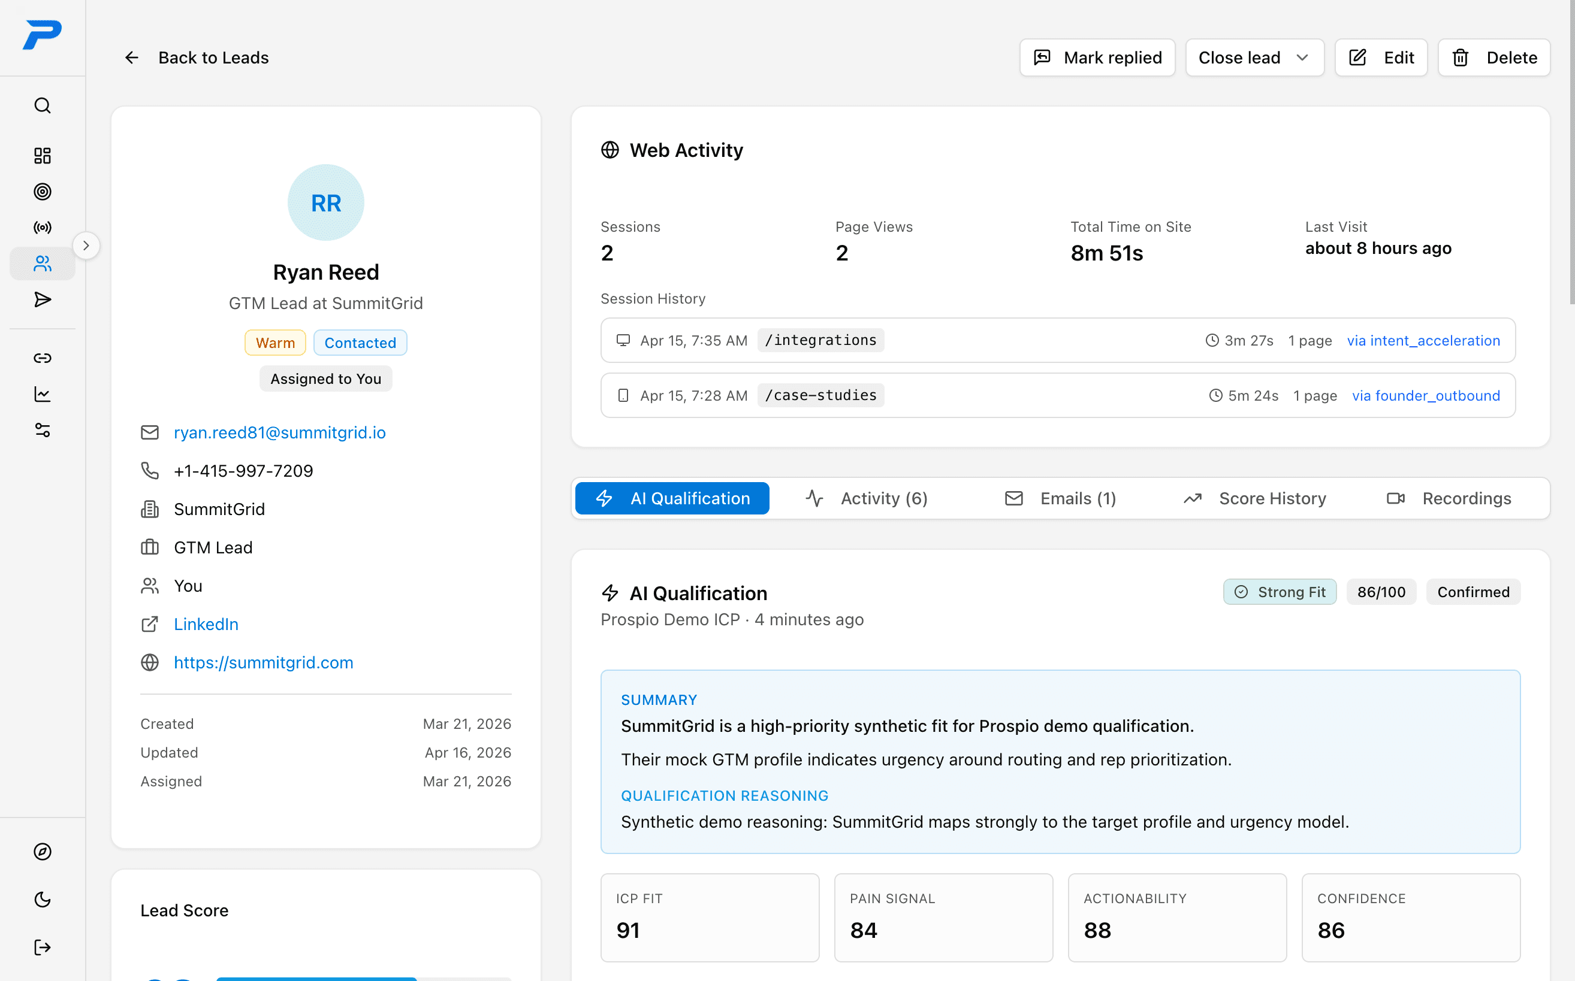Click phone number +1-415-997-7209
The image size is (1575, 981).
[x=243, y=471]
